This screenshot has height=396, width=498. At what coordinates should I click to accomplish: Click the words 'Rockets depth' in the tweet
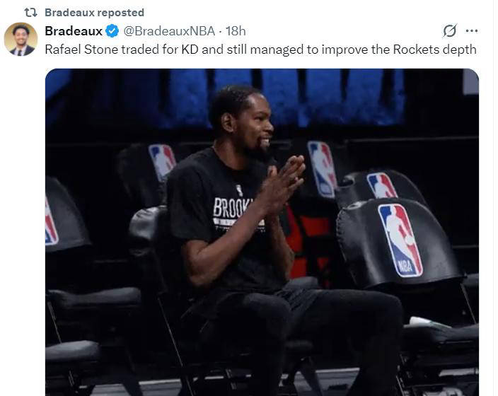[x=434, y=49]
